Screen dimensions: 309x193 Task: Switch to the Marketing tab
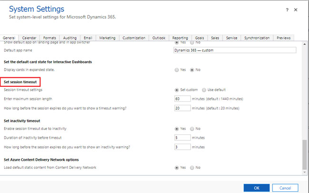tap(107, 38)
